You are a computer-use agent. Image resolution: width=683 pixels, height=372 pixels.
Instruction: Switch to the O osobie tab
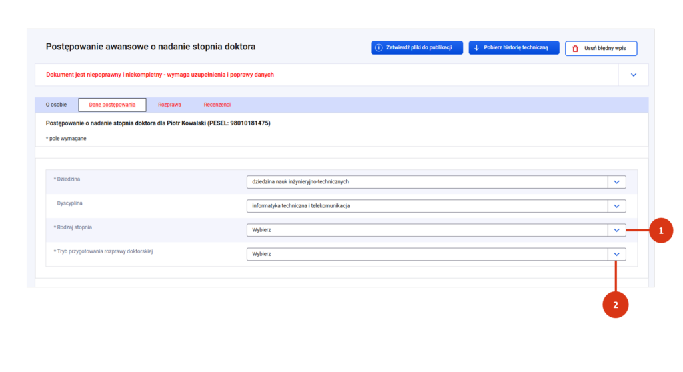[x=56, y=105]
